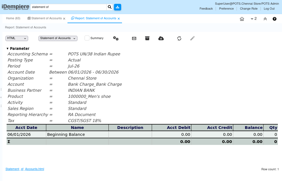Click the 'Jul-26' period value
This screenshot has width=282, height=181.
coord(74,66)
